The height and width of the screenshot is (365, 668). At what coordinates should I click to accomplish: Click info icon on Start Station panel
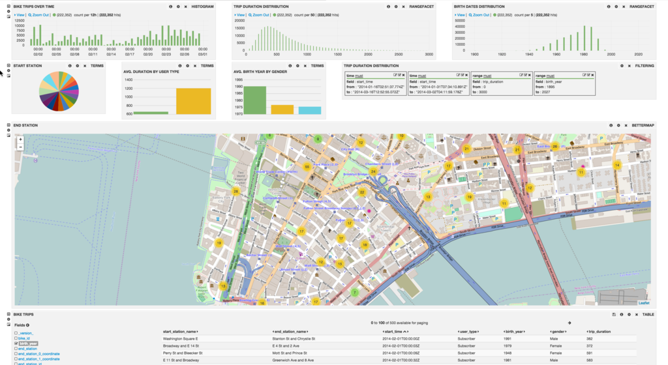coord(70,66)
